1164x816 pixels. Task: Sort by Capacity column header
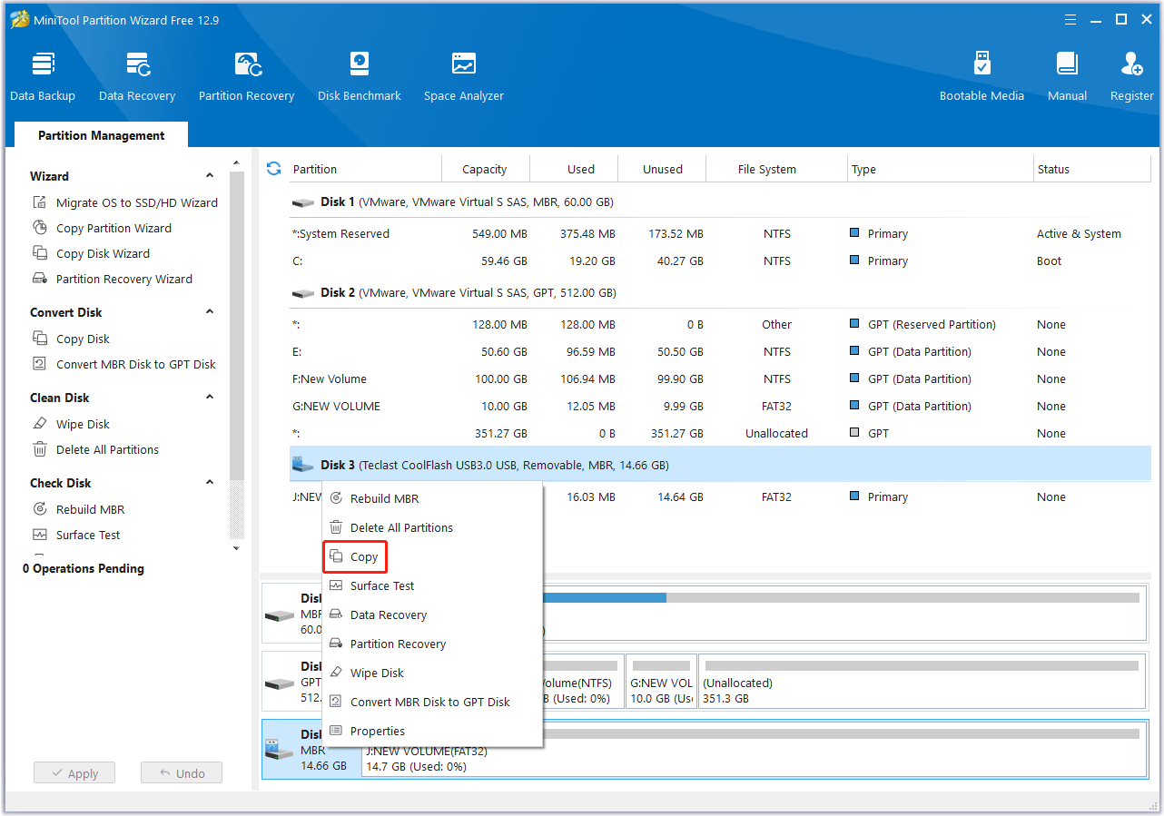pos(485,169)
